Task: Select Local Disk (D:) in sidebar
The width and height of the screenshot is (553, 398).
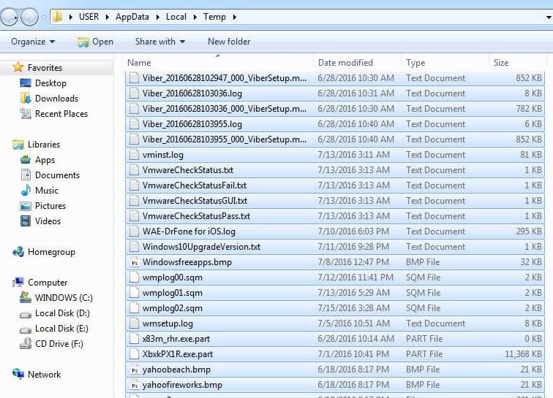Action: [62, 313]
